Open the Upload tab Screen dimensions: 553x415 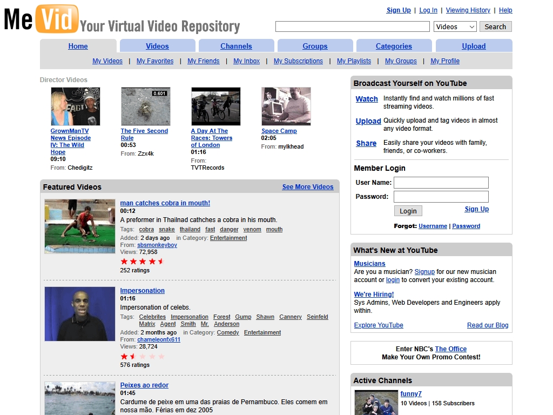(474, 46)
